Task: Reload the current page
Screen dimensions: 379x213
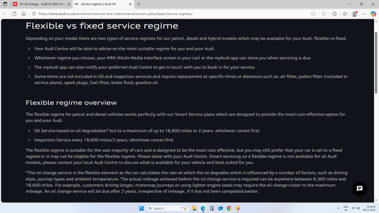Action: (x=14, y=14)
